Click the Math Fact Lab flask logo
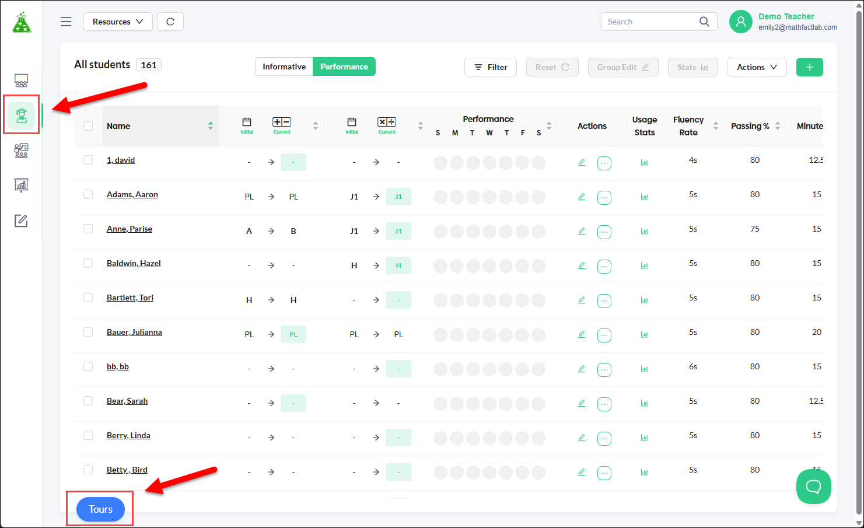 (x=22, y=22)
